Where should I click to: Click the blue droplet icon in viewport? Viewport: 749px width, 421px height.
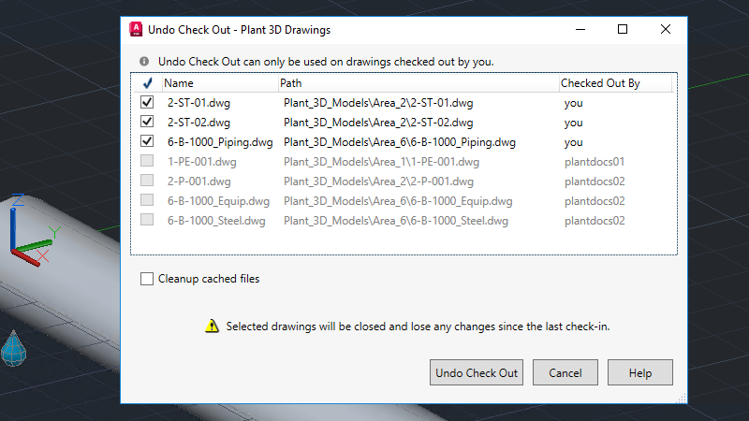tap(13, 347)
